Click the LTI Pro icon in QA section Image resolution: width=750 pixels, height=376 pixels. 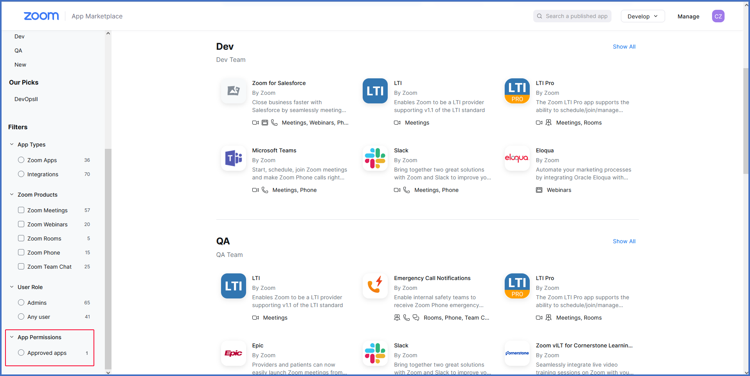pyautogui.click(x=517, y=286)
